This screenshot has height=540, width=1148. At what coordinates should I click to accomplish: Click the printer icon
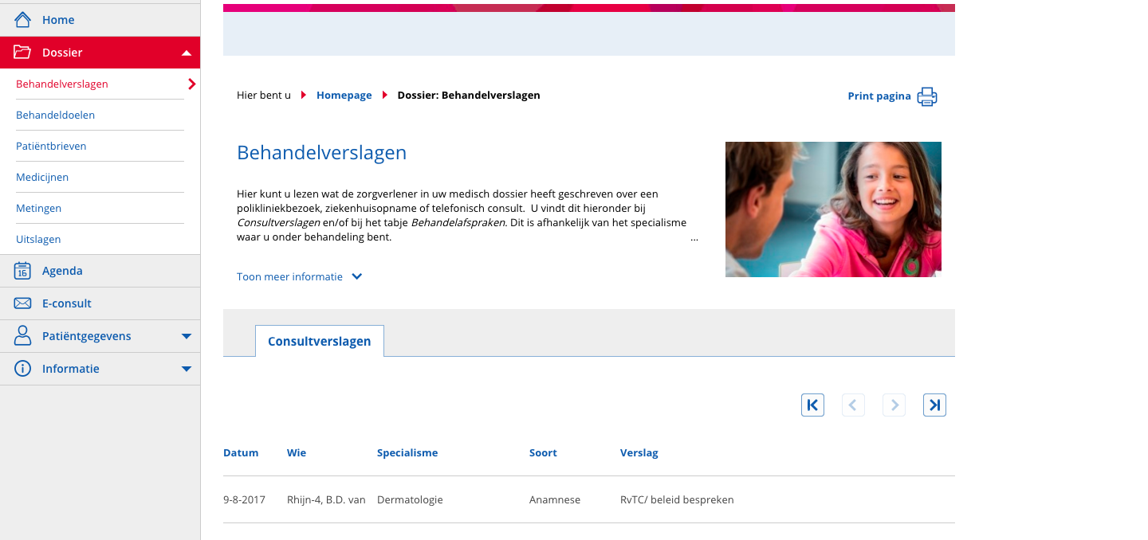pyautogui.click(x=927, y=96)
